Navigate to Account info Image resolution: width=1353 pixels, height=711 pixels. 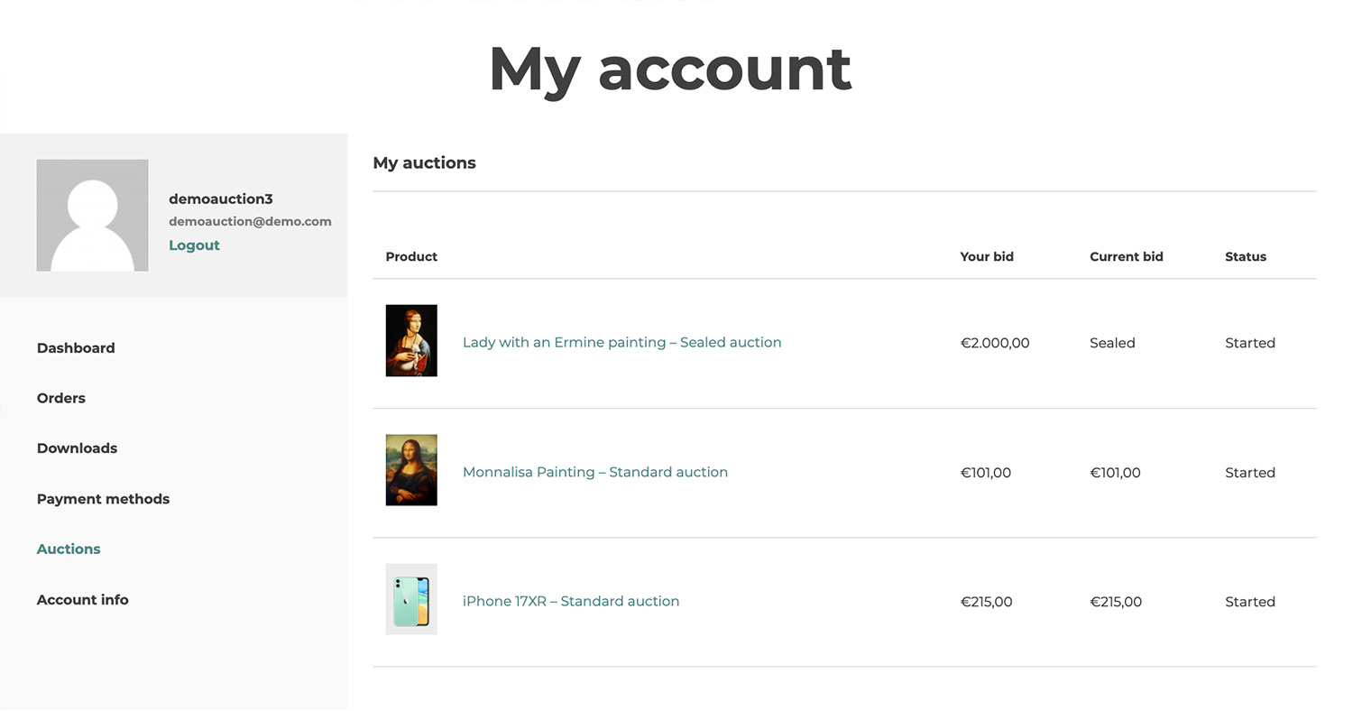[x=82, y=600]
